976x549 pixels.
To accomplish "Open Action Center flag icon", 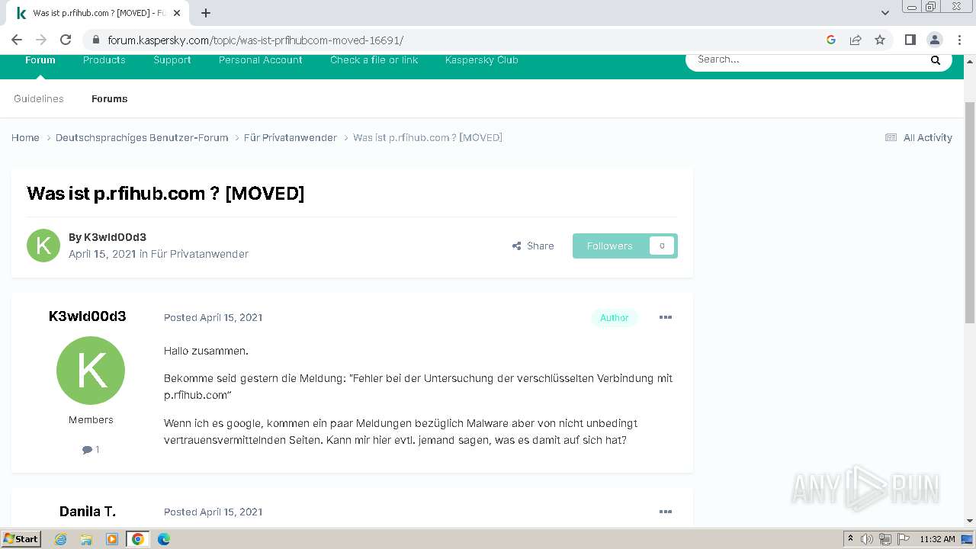I will 904,539.
